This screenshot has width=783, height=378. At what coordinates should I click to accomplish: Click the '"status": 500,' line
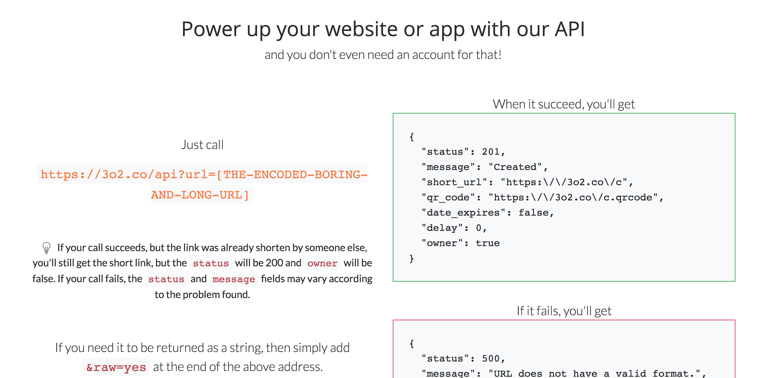point(463,358)
